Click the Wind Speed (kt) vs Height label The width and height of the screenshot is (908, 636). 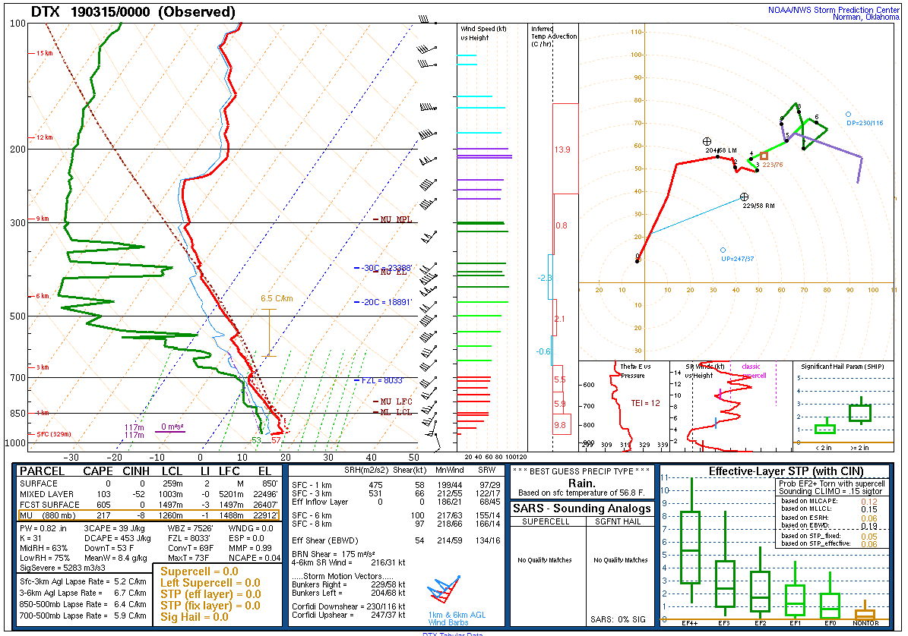point(483,33)
